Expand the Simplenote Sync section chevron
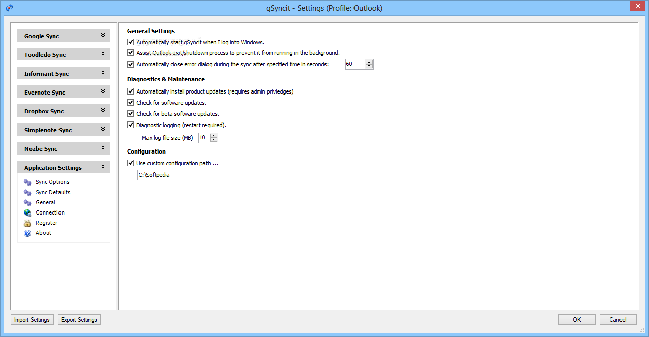Image resolution: width=649 pixels, height=337 pixels. [x=103, y=130]
